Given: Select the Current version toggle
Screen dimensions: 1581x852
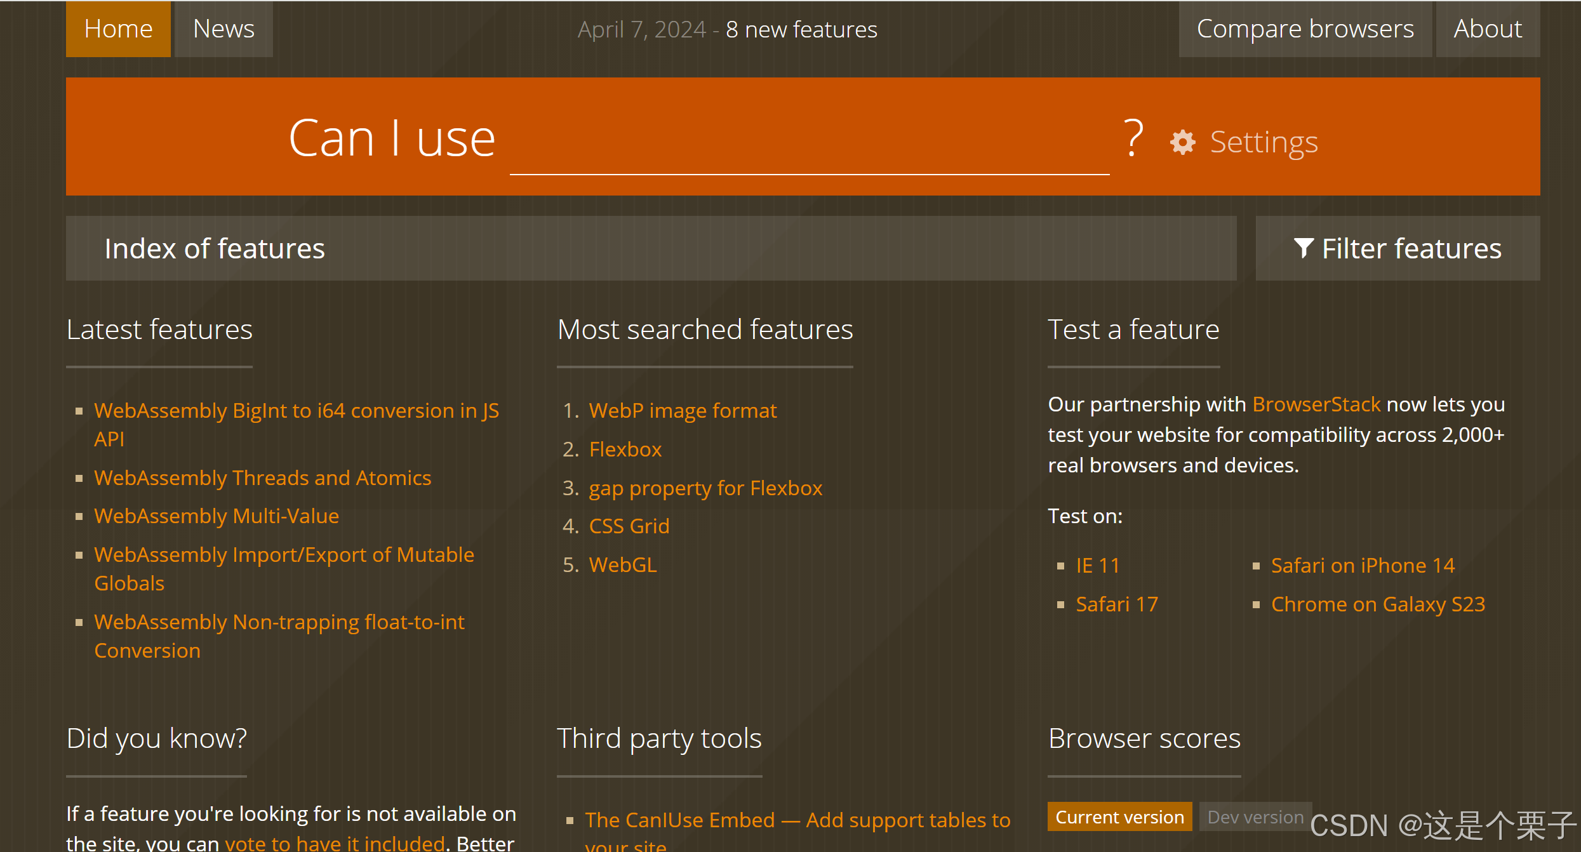Looking at the screenshot, I should (x=1119, y=817).
